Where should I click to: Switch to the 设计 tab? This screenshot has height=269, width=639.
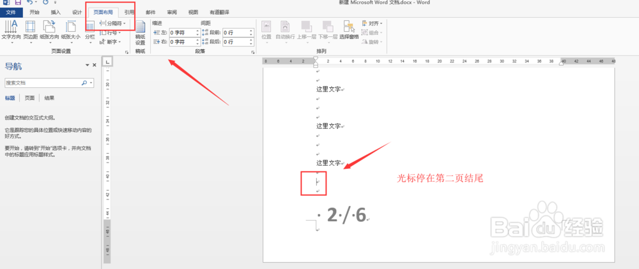[x=77, y=12]
